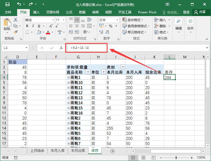
Task: Toggle underline formatting
Action: point(39,26)
